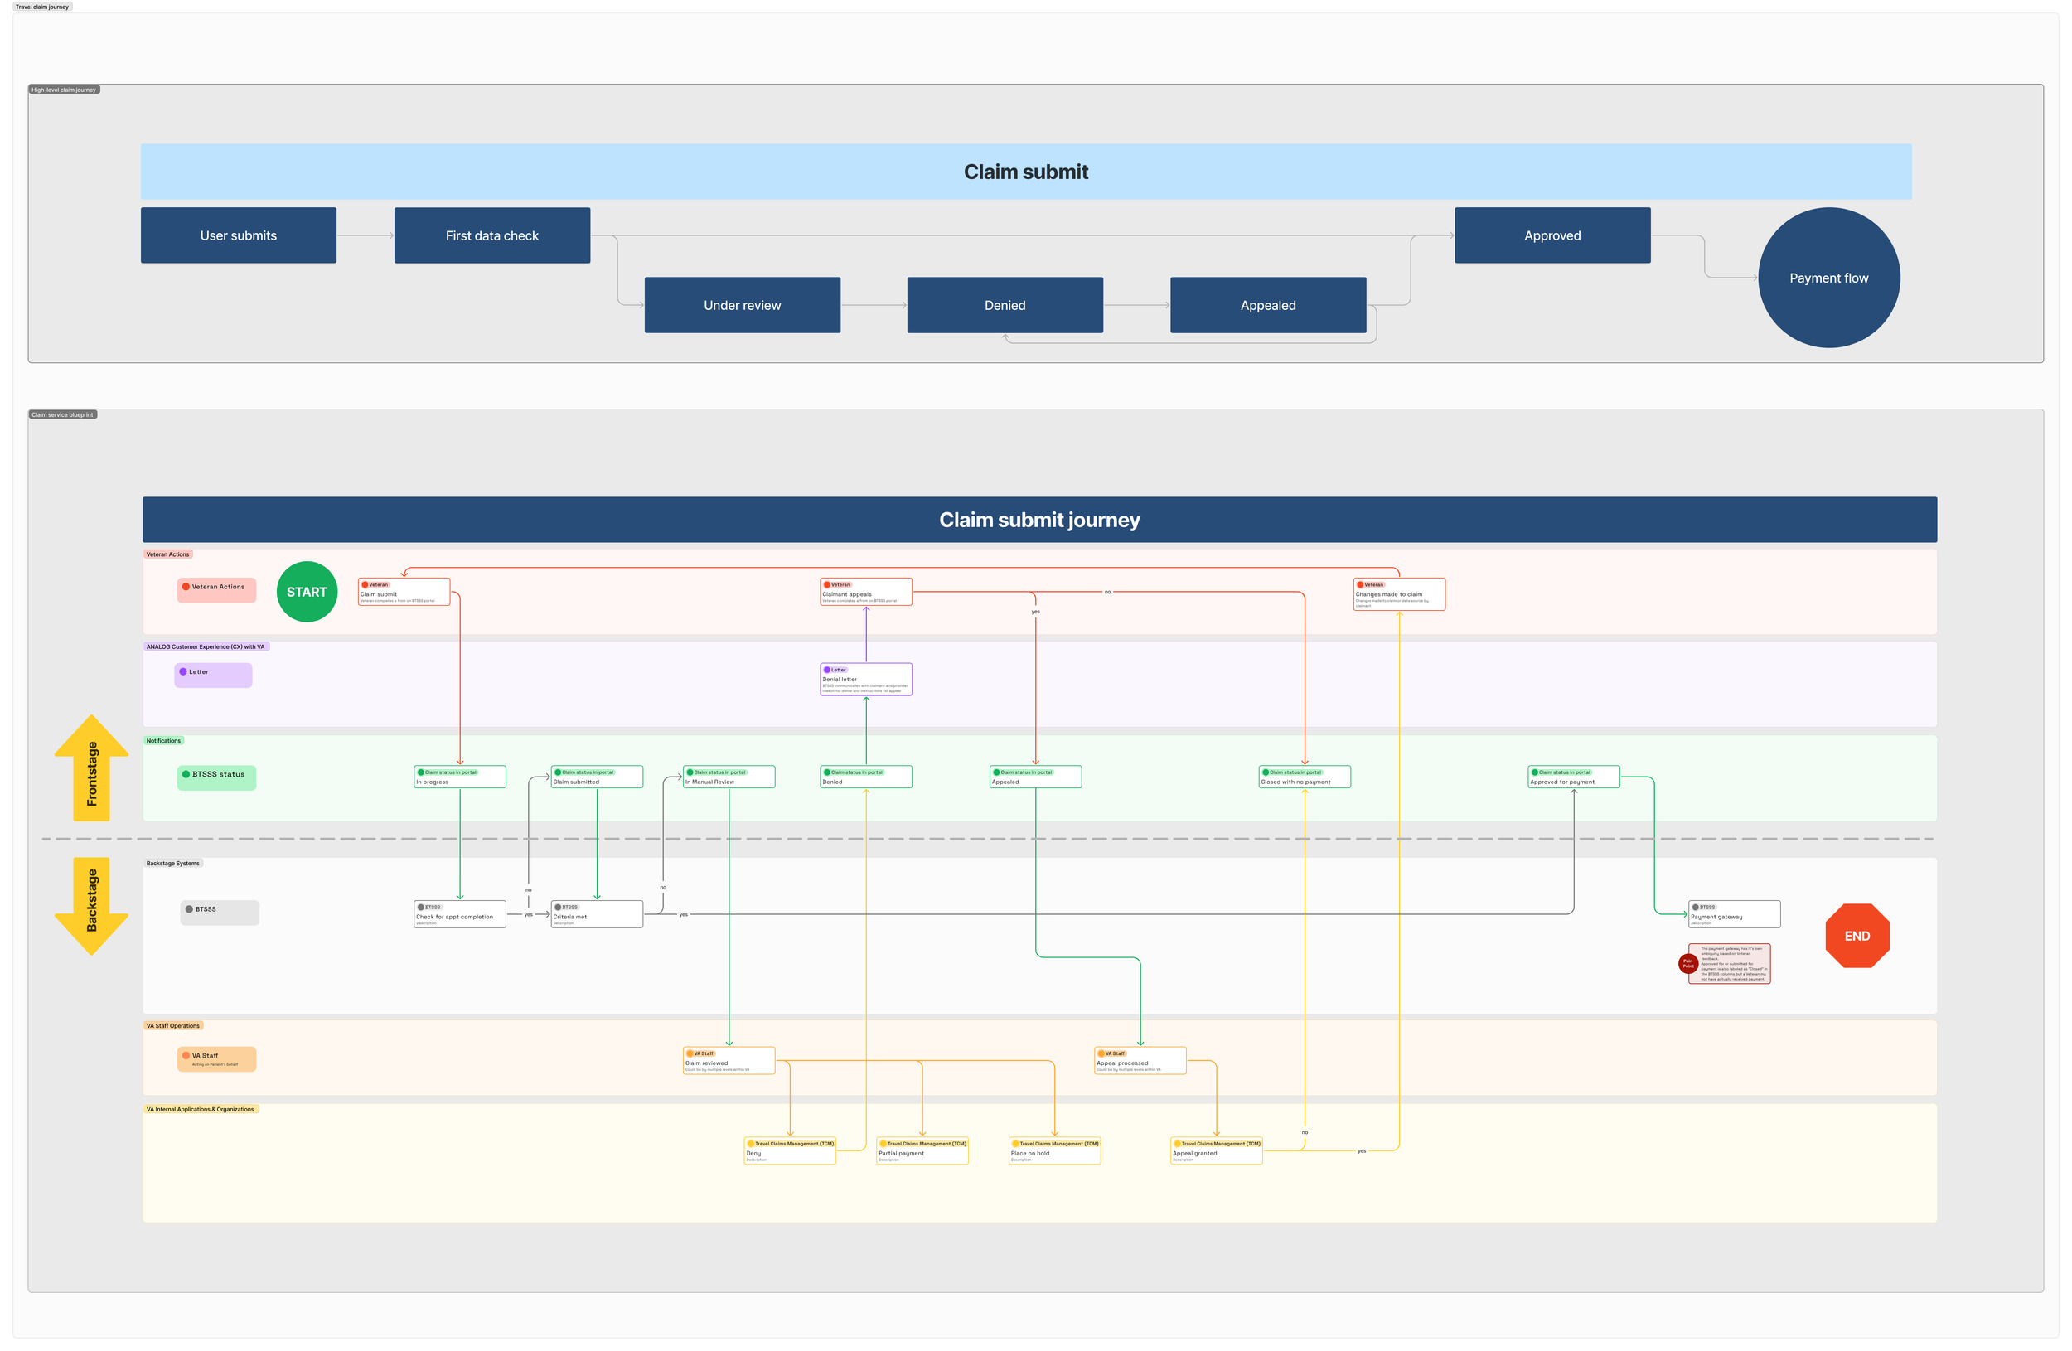Image resolution: width=2072 pixels, height=1351 pixels.
Task: Click the Travel claim journey page label
Action: (x=41, y=7)
